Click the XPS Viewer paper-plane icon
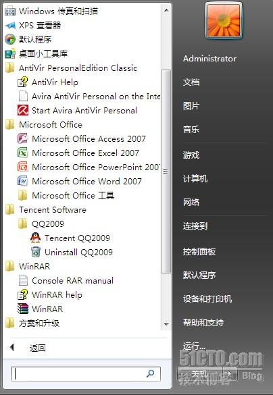Image resolution: width=273 pixels, height=395 pixels. 10,26
